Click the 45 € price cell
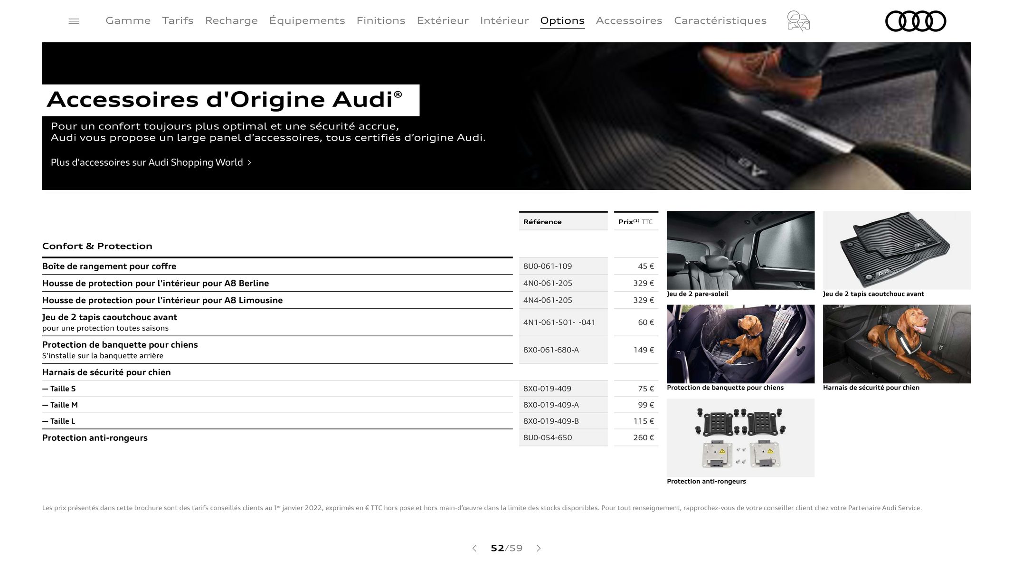 636,266
